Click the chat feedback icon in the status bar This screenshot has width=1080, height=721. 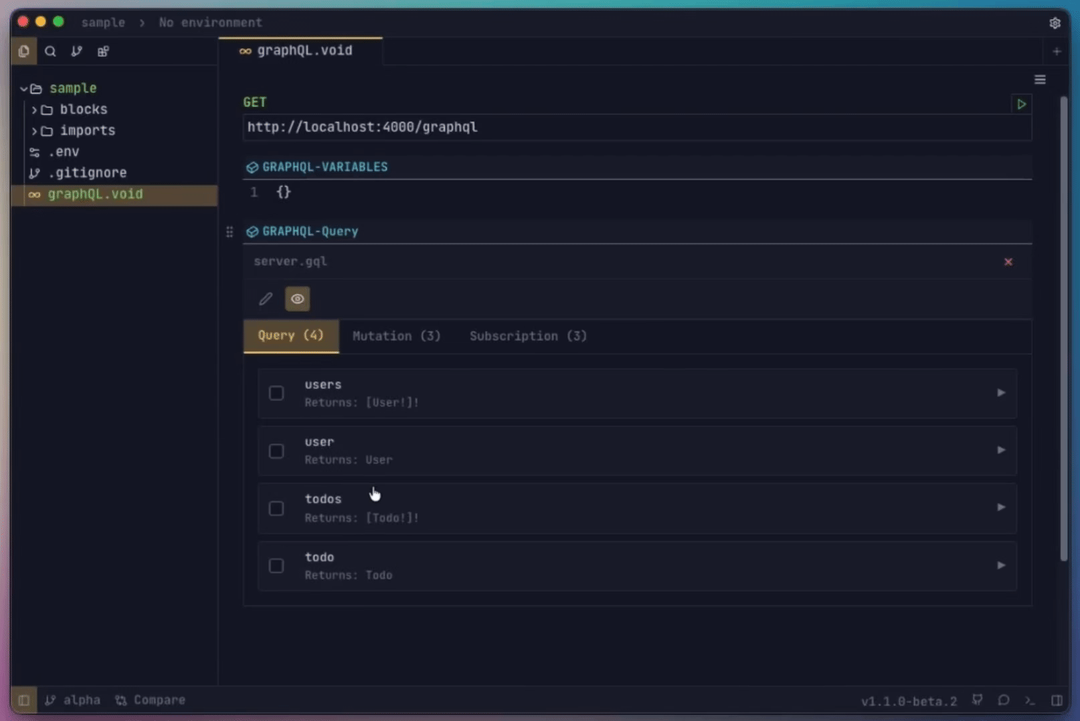pyautogui.click(x=1003, y=700)
